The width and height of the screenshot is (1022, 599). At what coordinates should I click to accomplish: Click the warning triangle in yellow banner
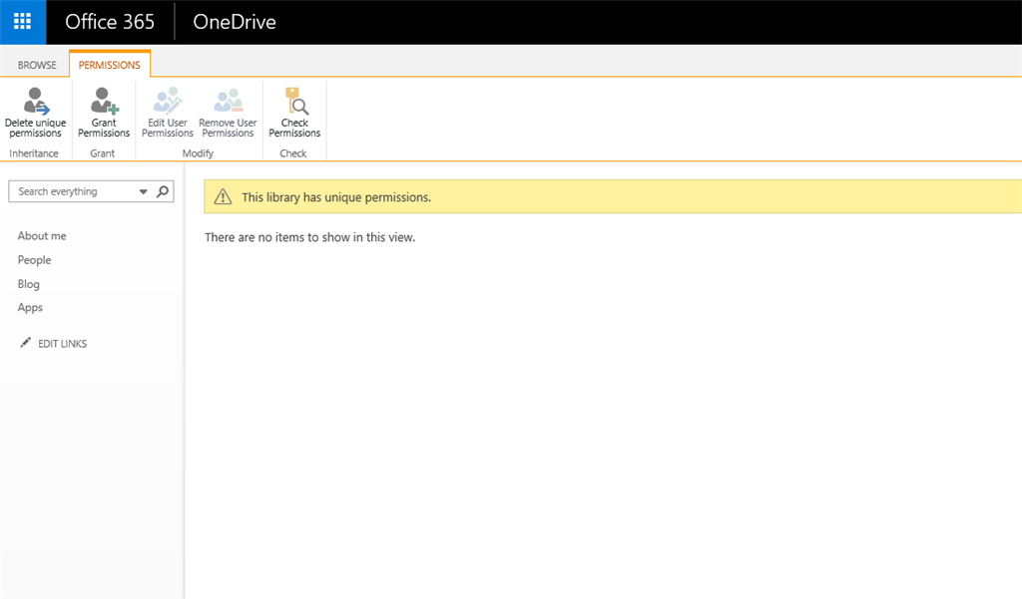pos(223,196)
